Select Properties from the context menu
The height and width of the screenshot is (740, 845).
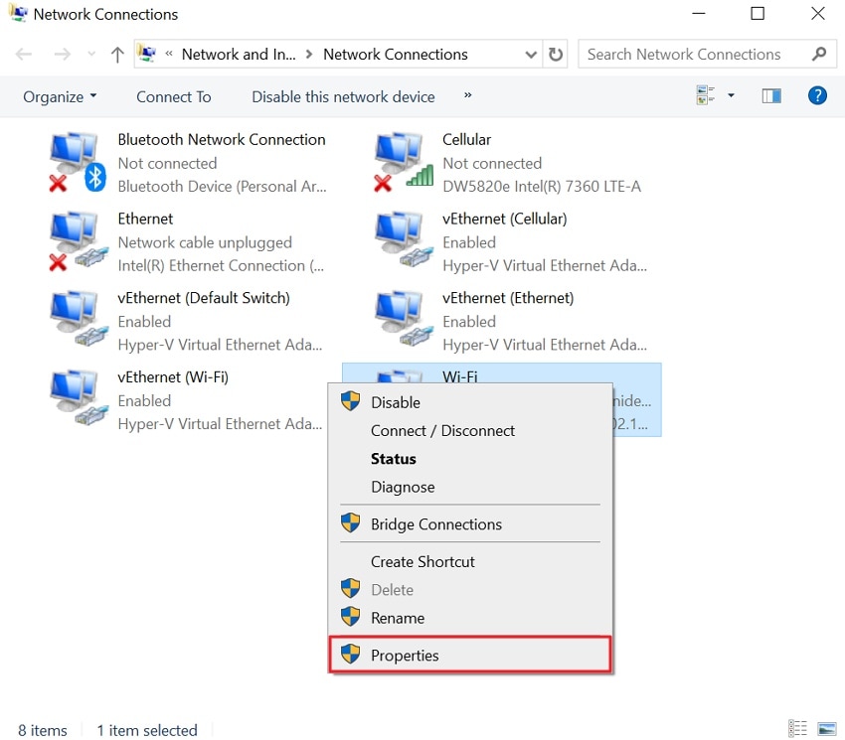[405, 655]
